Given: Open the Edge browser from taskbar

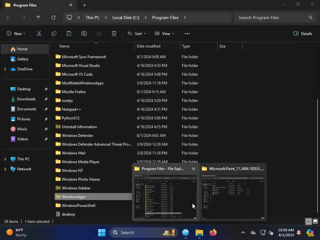Looking at the screenshot, I should pos(186,232).
